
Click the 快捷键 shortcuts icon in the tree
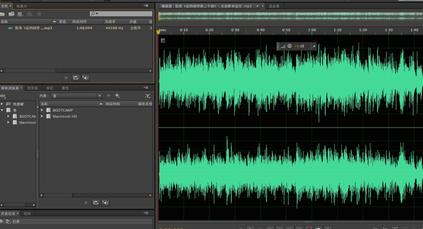pos(9,104)
